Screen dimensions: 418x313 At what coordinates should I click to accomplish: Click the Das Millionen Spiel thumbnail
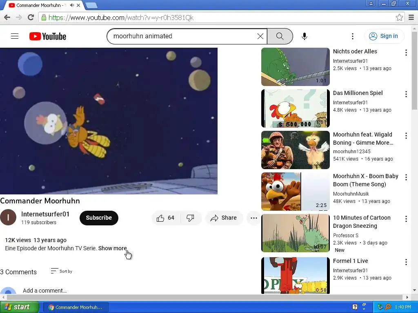[x=296, y=108]
